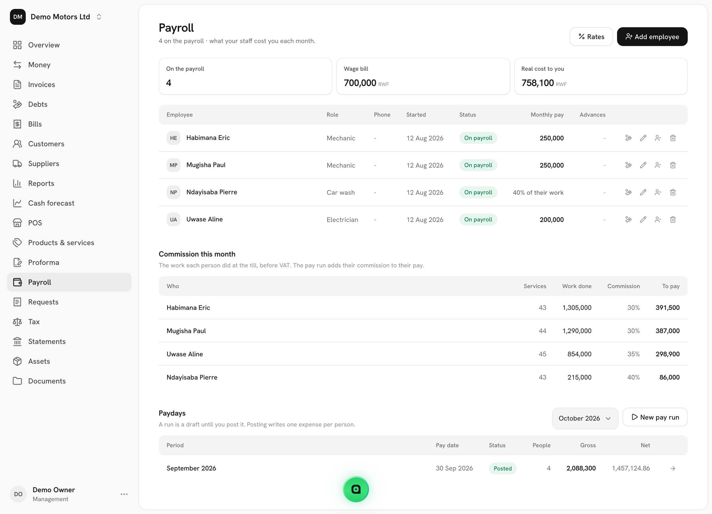
Task: Click the Posted status badge
Action: (x=502, y=468)
